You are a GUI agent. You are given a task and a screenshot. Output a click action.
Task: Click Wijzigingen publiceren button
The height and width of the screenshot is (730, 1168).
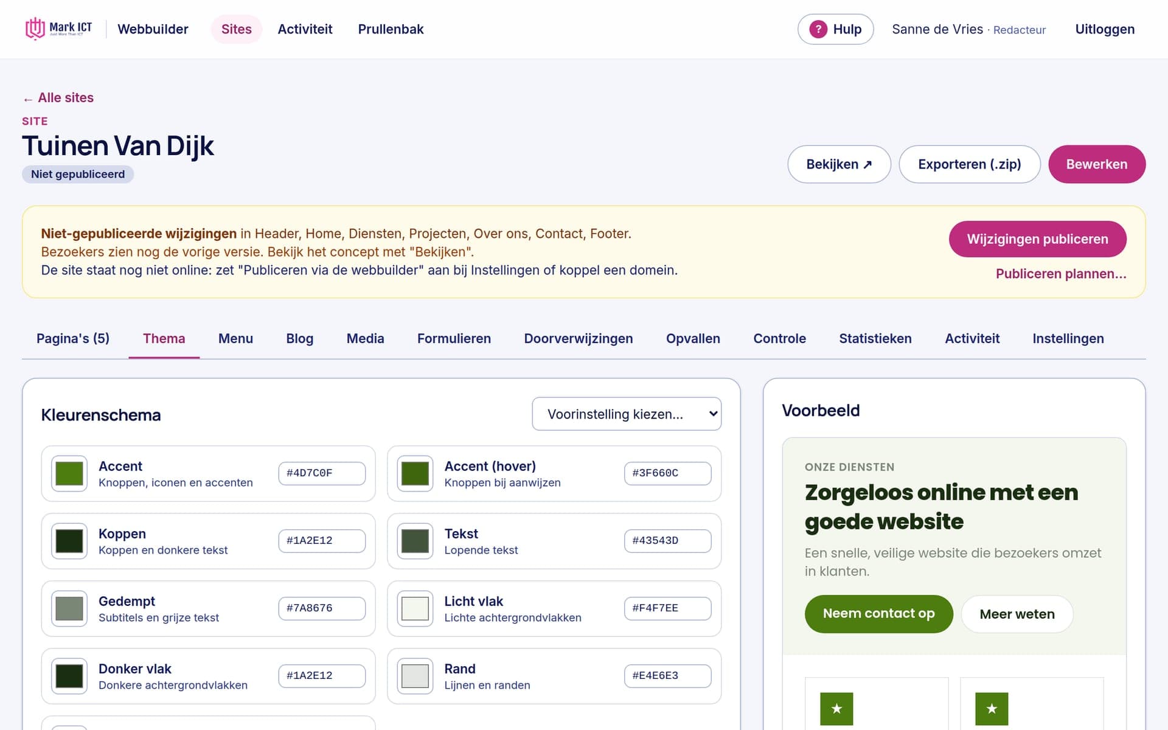click(x=1038, y=239)
